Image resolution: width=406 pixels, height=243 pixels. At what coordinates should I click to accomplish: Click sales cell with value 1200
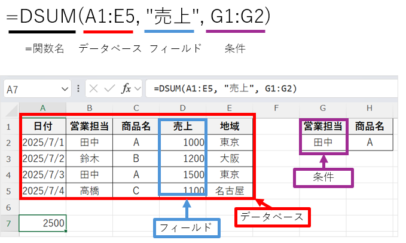click(x=183, y=159)
